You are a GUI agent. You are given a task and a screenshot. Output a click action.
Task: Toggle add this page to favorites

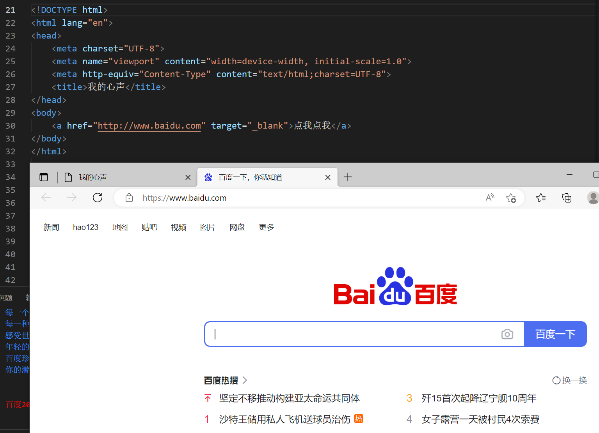[x=511, y=198]
